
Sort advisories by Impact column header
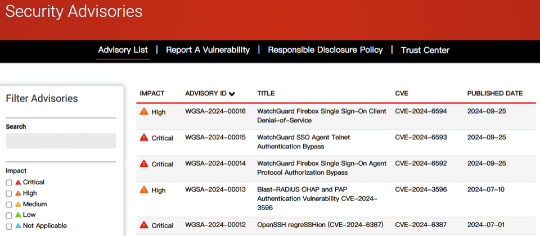[152, 93]
